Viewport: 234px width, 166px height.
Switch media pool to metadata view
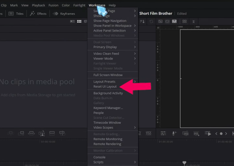(73, 22)
